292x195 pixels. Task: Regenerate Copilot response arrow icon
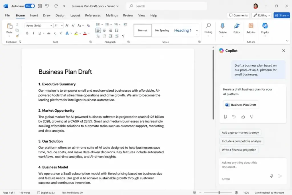coord(234,116)
